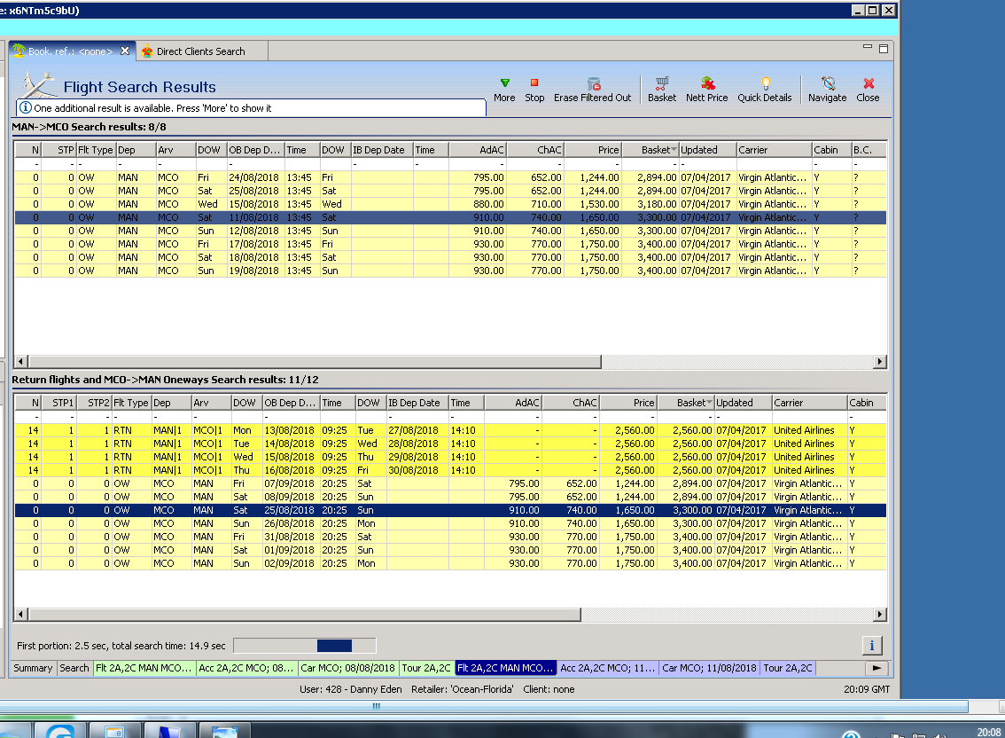
Task: Sort top table by Basket column
Action: (656, 150)
